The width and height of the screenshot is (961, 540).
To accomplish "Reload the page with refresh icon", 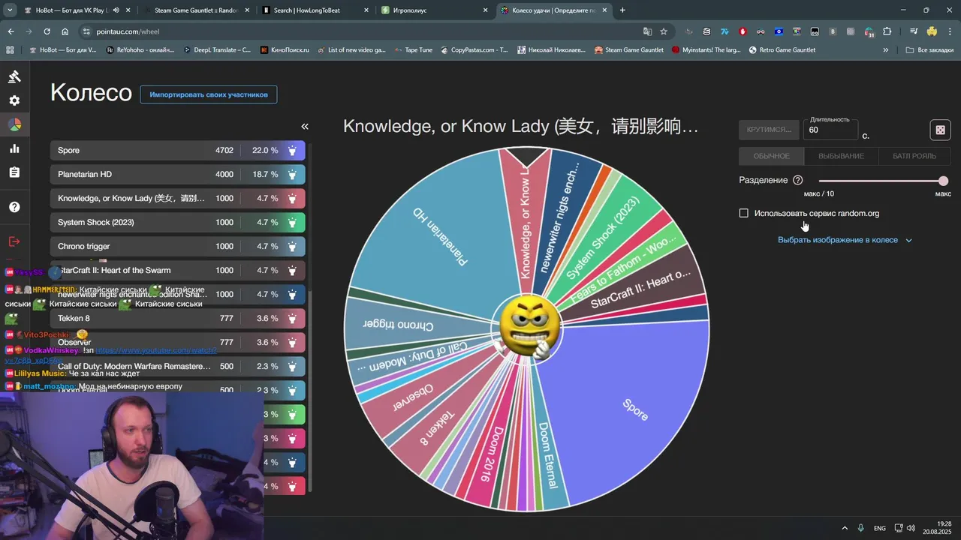I will (47, 31).
